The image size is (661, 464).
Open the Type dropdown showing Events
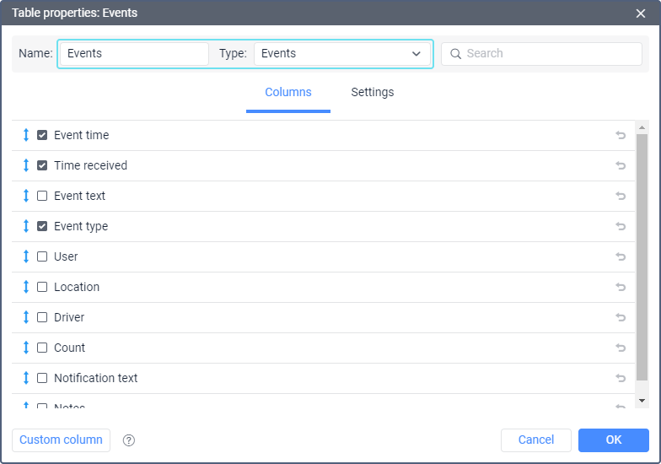(x=341, y=54)
